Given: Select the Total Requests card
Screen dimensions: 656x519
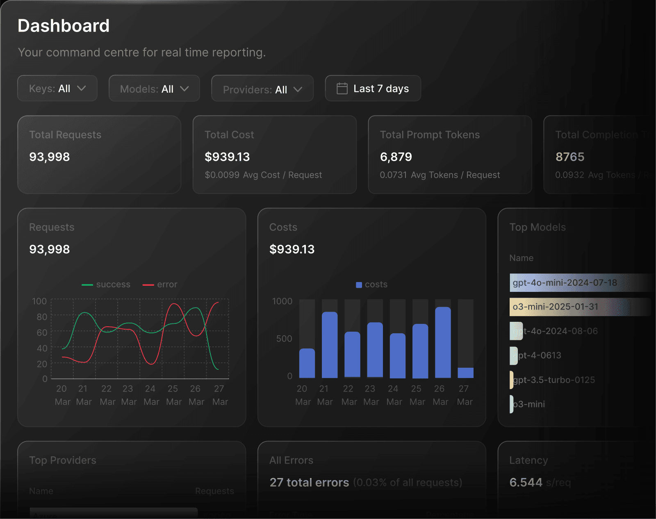Looking at the screenshot, I should point(99,155).
